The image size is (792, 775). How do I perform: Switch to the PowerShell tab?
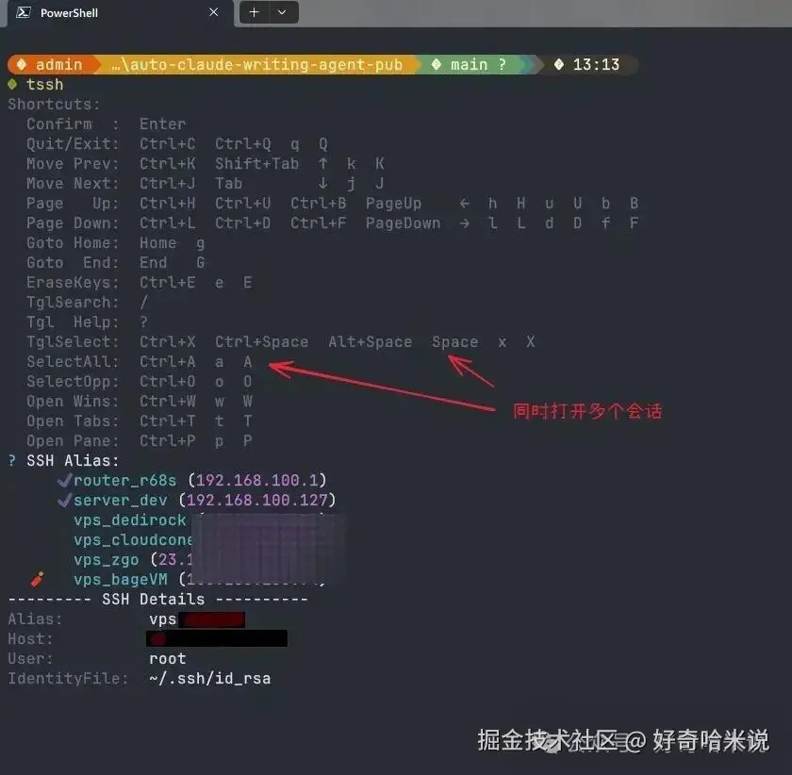pyautogui.click(x=69, y=13)
